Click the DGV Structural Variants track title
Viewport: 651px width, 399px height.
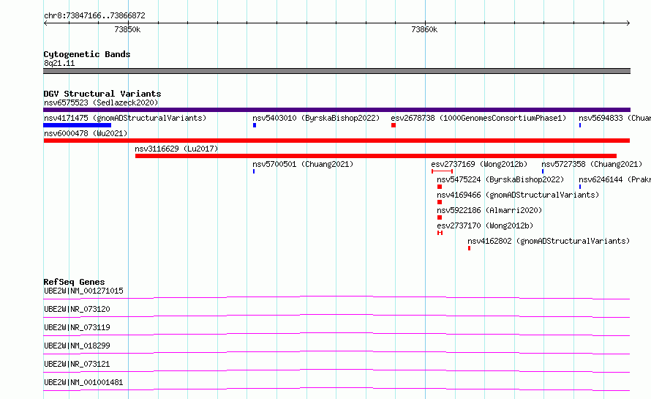tap(102, 94)
